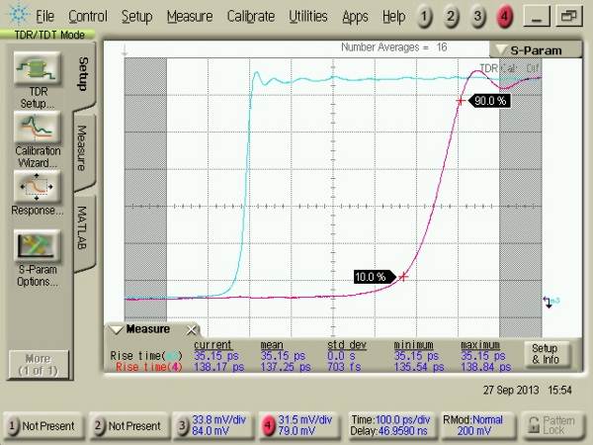Toggle channel 1 button in top bar

pyautogui.click(x=425, y=17)
